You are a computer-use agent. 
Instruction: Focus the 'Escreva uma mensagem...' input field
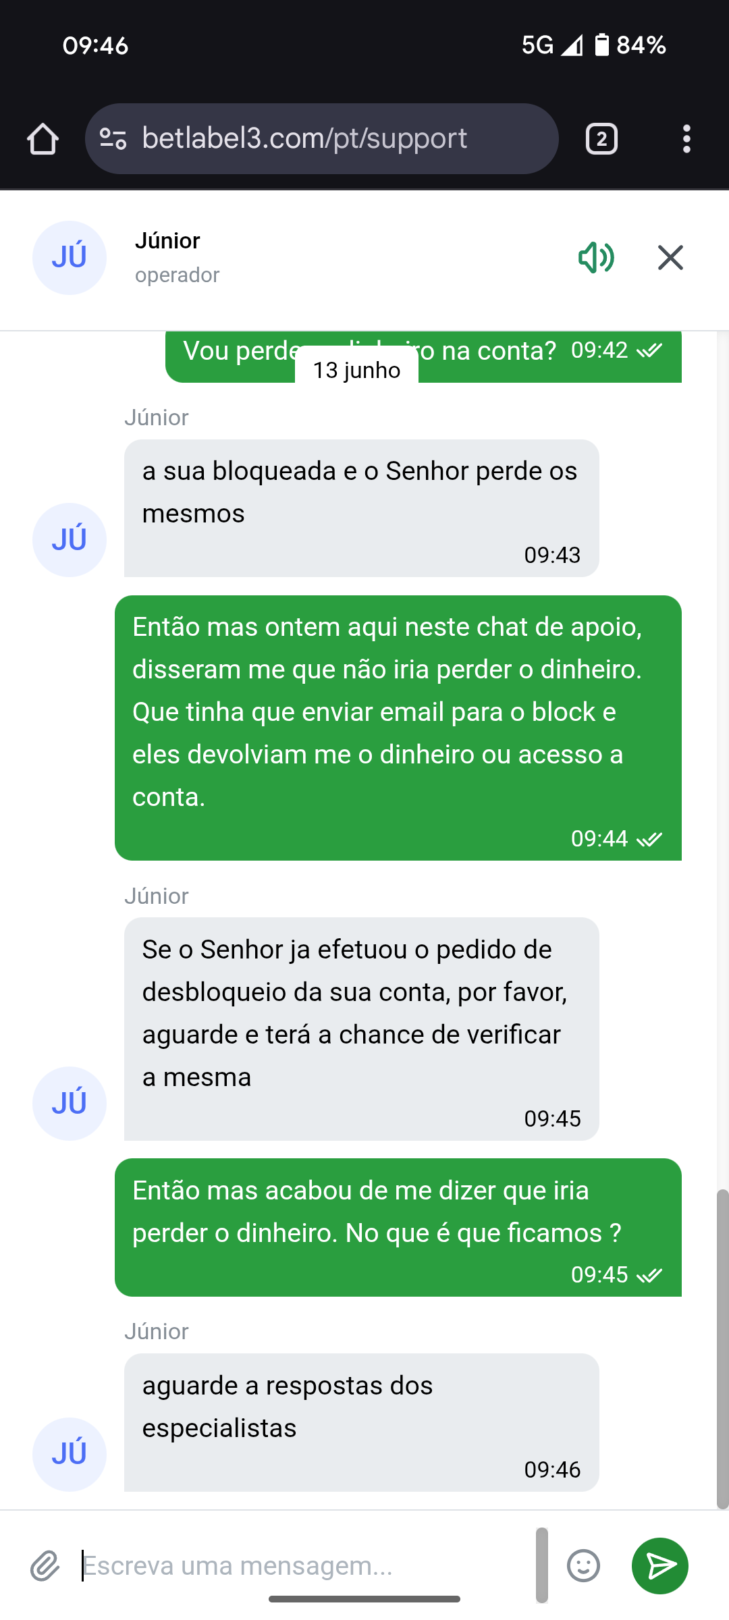(304, 1565)
